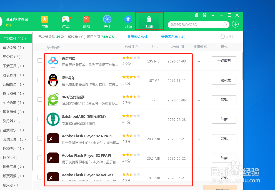Click the gift box icon in the title bar
Screen dimensions: 275x190
point(197,15)
